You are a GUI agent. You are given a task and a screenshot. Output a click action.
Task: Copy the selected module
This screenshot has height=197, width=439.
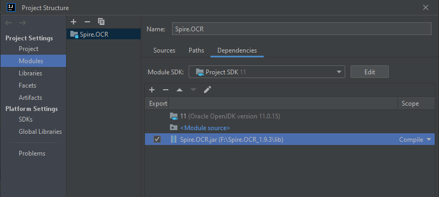click(x=101, y=21)
